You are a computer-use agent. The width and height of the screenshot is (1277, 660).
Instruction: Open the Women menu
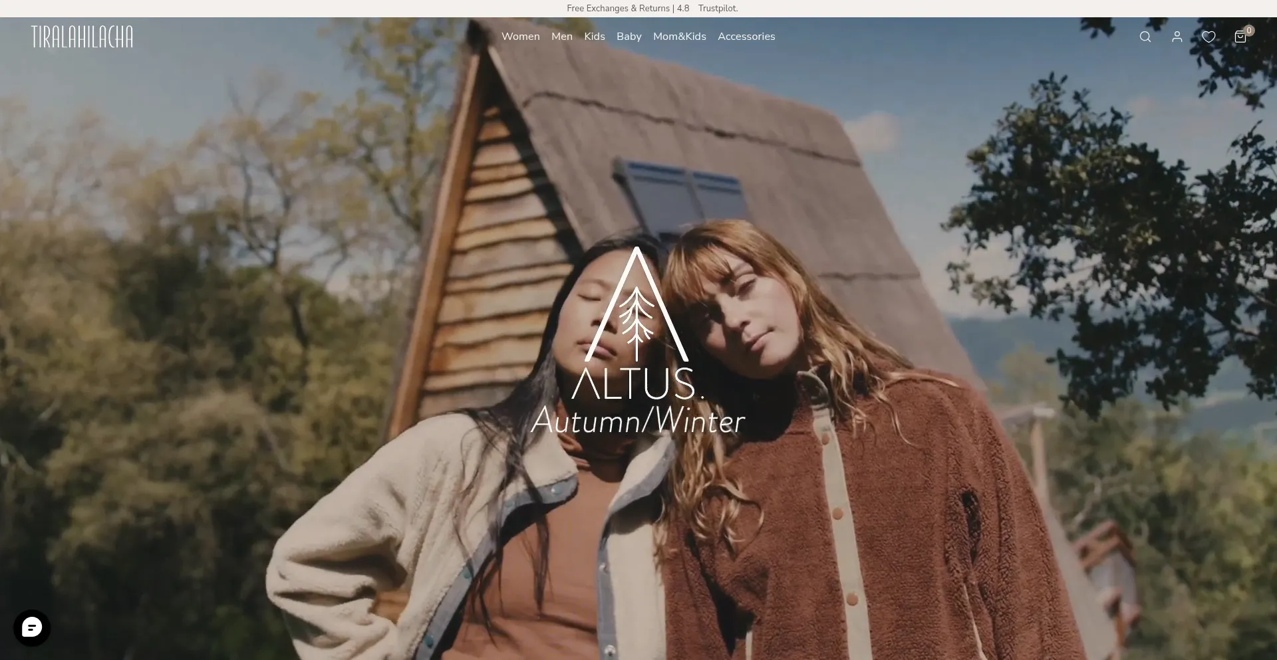click(x=520, y=37)
